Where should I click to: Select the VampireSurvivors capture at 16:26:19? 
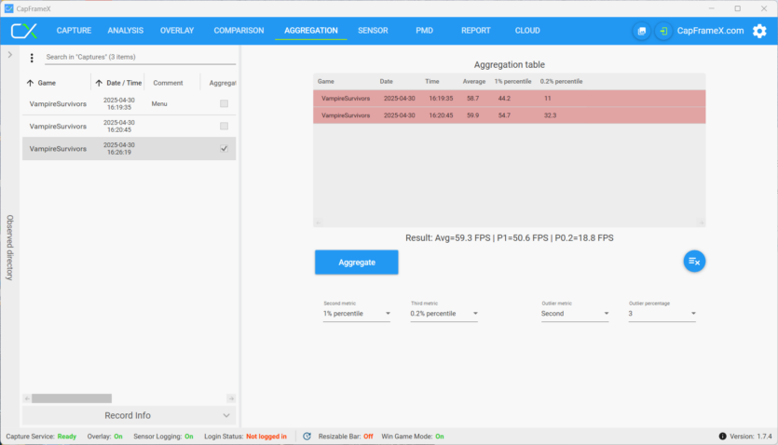tap(129, 148)
